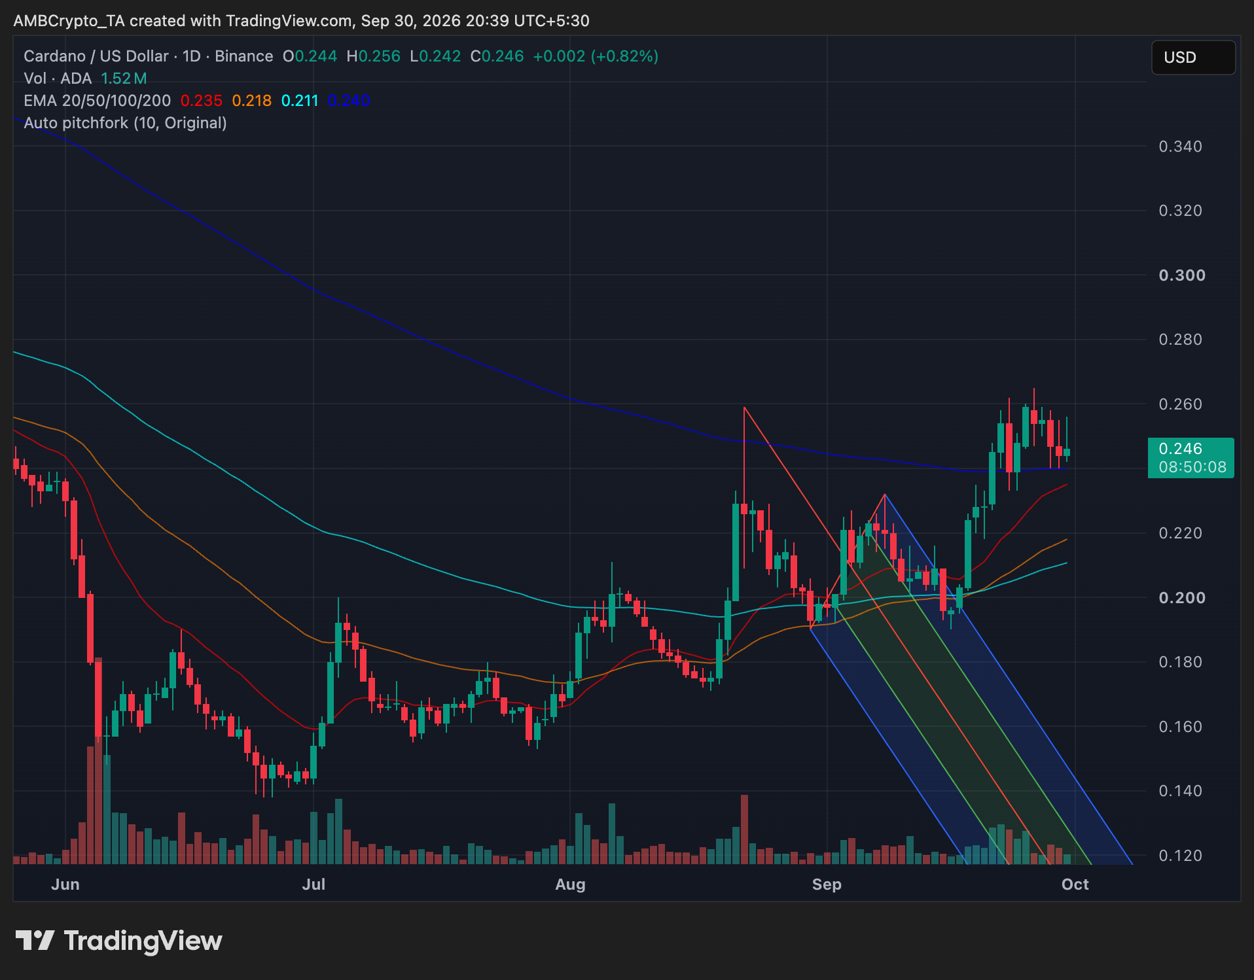Click the red EMA 20 value 0.235
Viewport: 1254px width, 980px height.
[x=202, y=101]
